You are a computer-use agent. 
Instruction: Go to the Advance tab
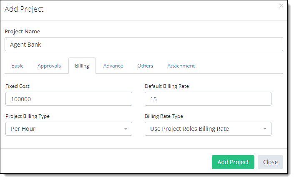tap(113, 66)
